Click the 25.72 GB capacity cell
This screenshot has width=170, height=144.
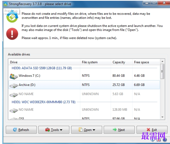(x=119, y=85)
